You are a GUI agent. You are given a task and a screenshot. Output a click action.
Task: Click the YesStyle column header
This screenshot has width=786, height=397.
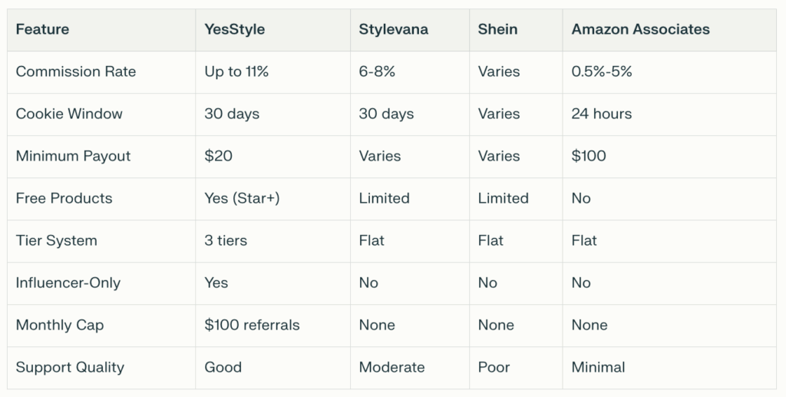click(236, 29)
